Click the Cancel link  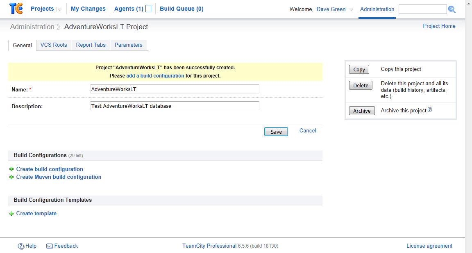[308, 131]
